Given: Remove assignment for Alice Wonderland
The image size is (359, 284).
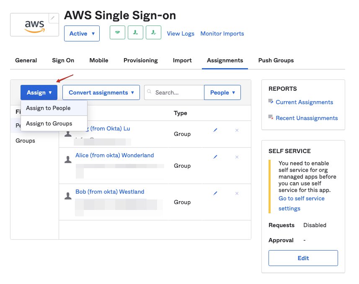Looking at the screenshot, I should 237,157.
